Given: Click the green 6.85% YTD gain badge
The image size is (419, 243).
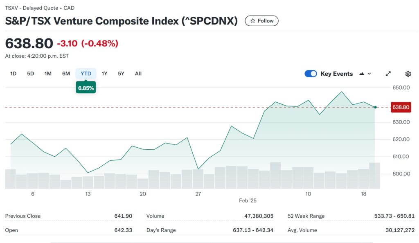Looking at the screenshot, I should click(x=86, y=87).
